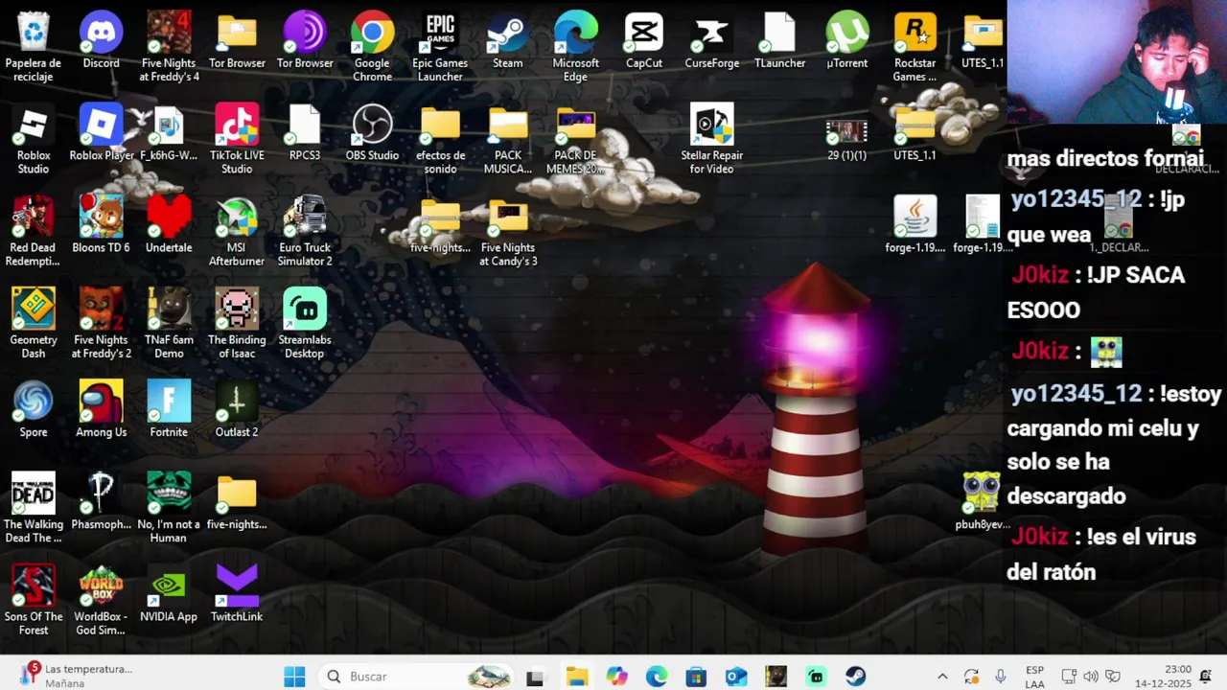Expand the hidden system tray icons
The image size is (1227, 690).
(942, 677)
